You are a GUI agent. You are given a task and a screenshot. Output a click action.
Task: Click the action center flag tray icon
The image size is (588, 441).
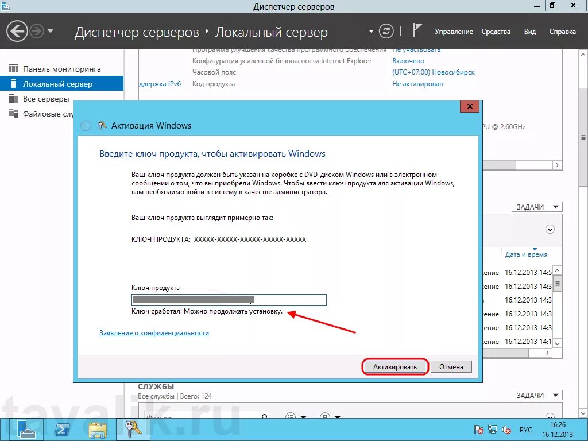[478, 430]
